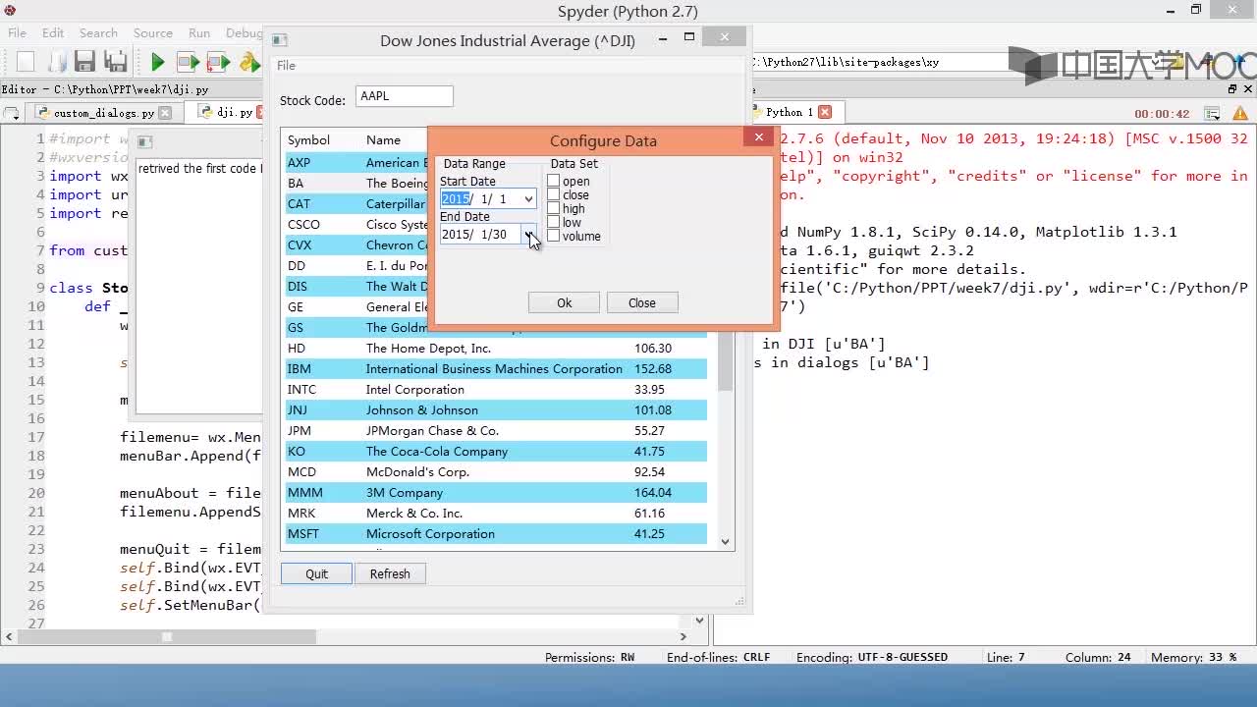Select the JPMorgan Chase & Co. row
The image size is (1257, 707).
496,431
